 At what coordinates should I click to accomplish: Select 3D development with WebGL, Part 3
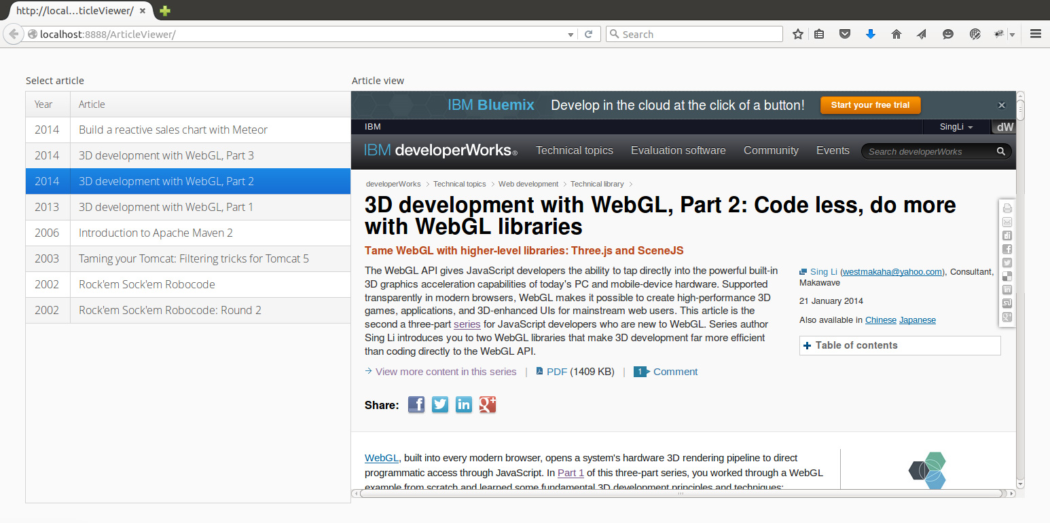coord(188,155)
